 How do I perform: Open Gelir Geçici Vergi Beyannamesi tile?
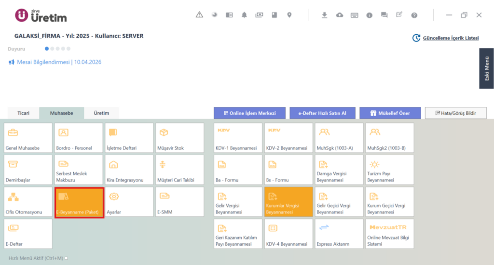coord(339,202)
